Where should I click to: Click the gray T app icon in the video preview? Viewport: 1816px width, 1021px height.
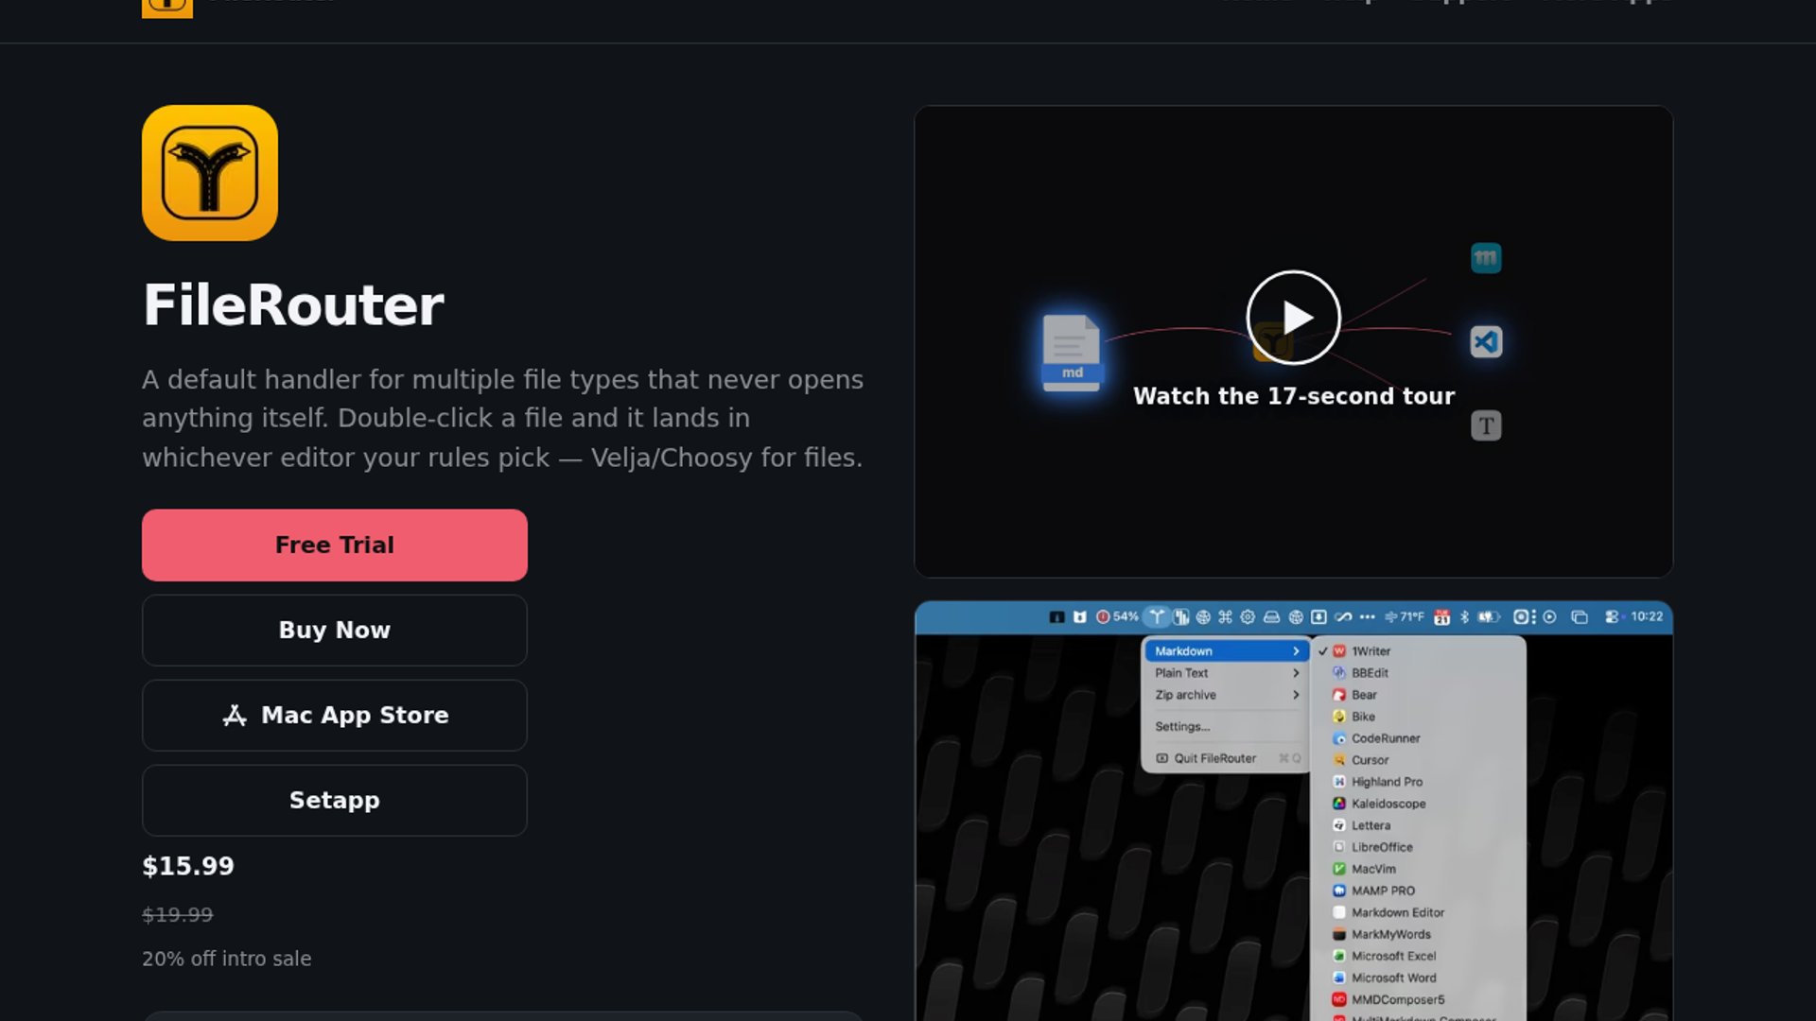tap(1486, 425)
